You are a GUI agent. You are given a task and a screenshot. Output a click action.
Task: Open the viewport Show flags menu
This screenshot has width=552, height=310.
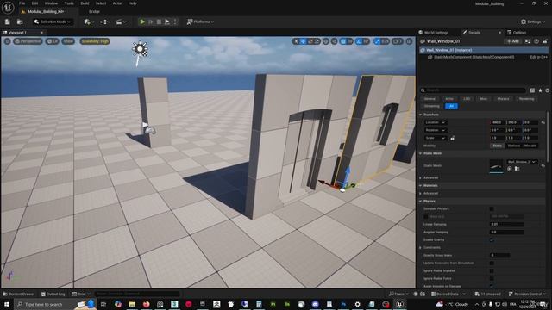[68, 41]
